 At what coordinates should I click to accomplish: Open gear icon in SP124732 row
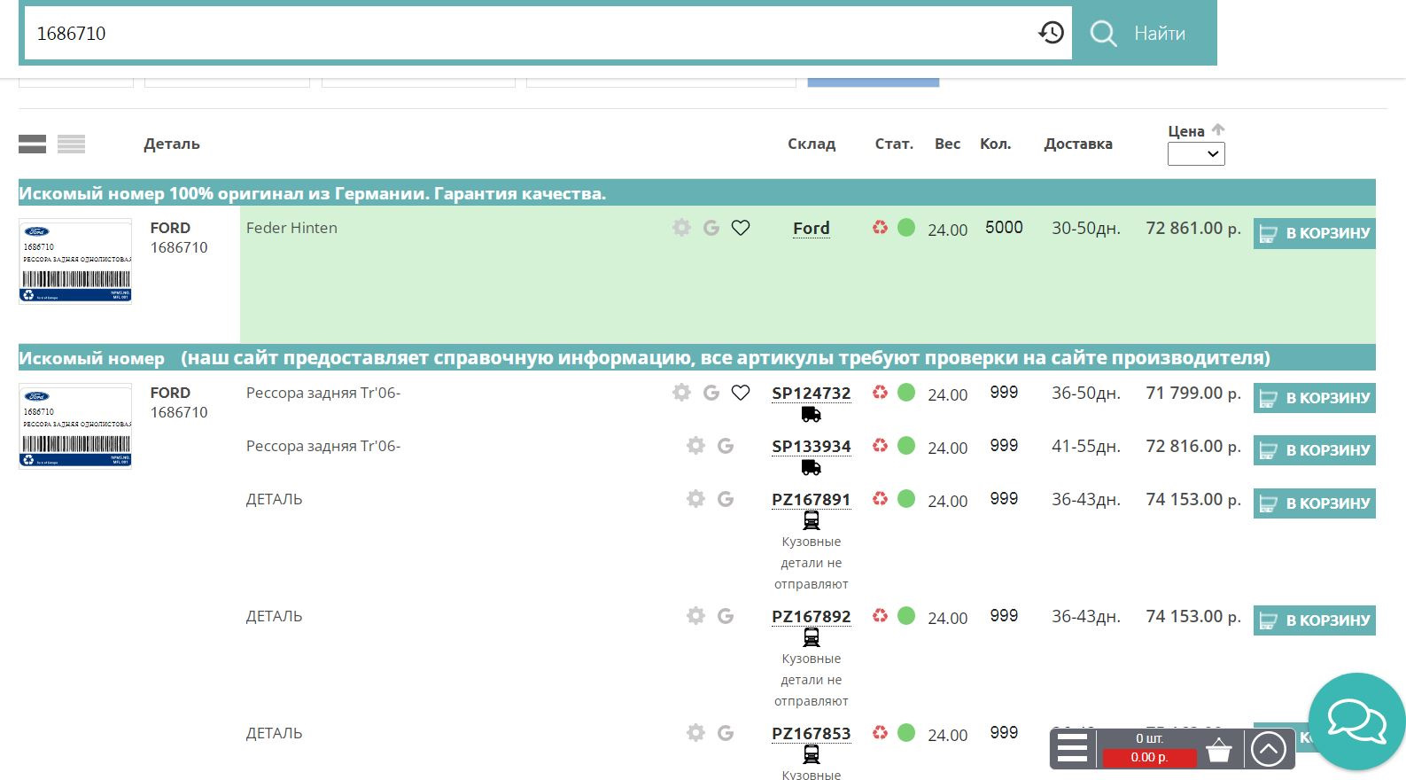(x=681, y=393)
